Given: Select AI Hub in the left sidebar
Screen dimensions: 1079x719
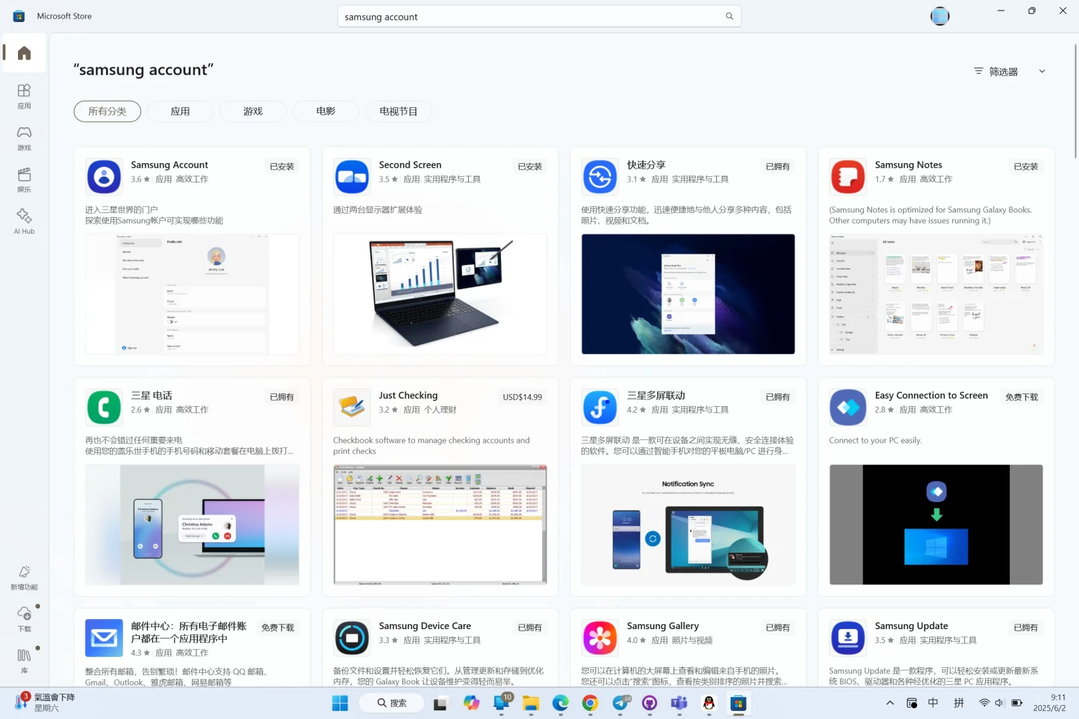Looking at the screenshot, I should coord(23,220).
